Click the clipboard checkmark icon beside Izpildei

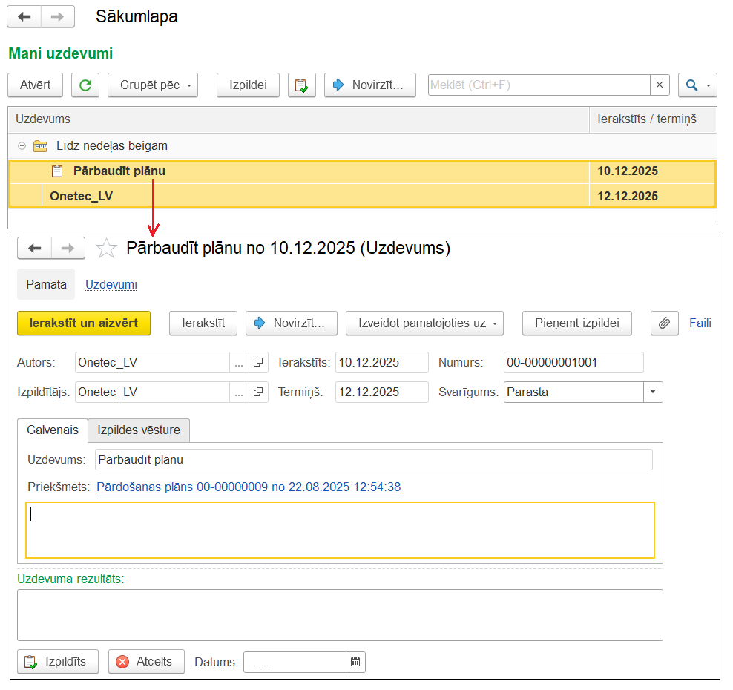pyautogui.click(x=301, y=85)
